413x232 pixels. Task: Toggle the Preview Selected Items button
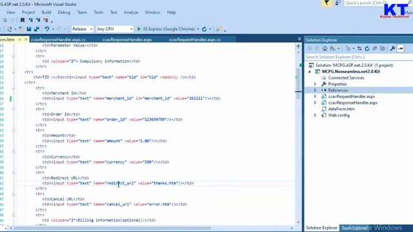pyautogui.click(x=400, y=48)
